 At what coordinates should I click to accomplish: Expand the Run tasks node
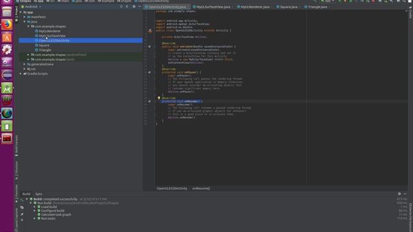pyautogui.click(x=34, y=218)
